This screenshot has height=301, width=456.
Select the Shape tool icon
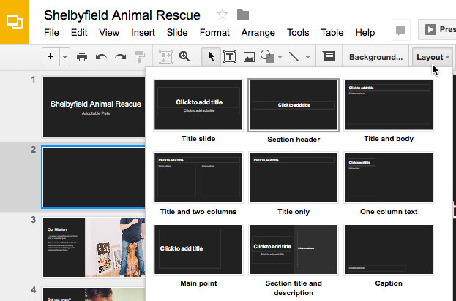tap(268, 56)
